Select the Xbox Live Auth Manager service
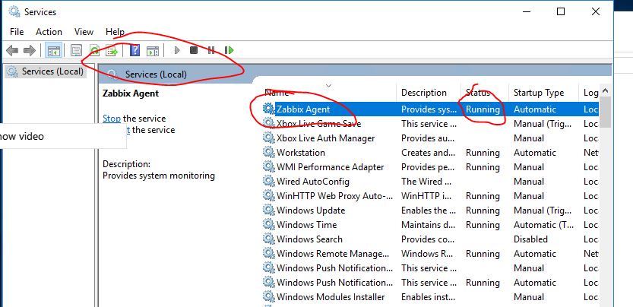Viewport: 633px width, 307px height. (325, 138)
